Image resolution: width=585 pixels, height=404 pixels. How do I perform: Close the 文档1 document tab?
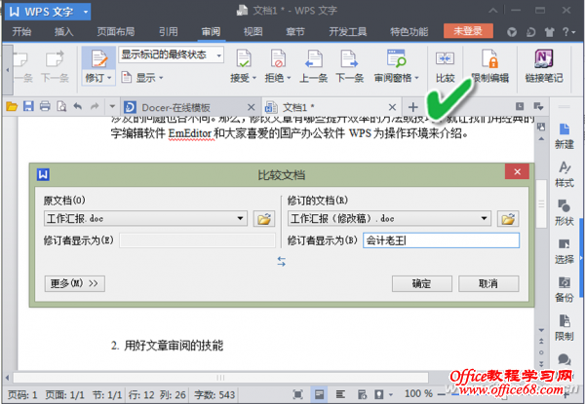point(392,107)
